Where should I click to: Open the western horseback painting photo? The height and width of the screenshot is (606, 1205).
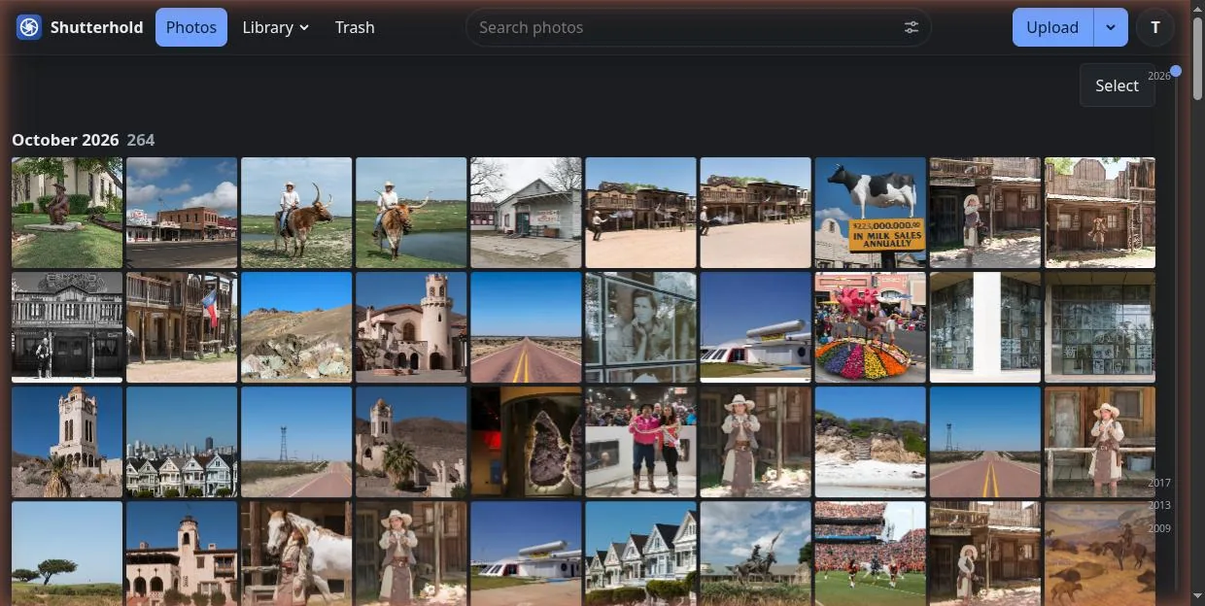(x=1100, y=554)
